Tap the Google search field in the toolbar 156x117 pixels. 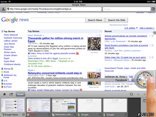[127, 9]
